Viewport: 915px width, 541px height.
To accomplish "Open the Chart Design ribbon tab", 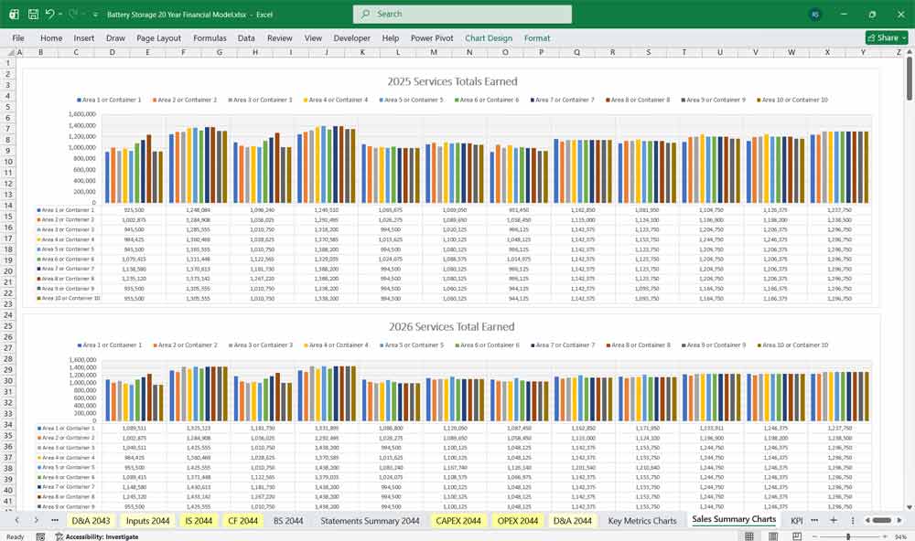I will click(x=489, y=38).
